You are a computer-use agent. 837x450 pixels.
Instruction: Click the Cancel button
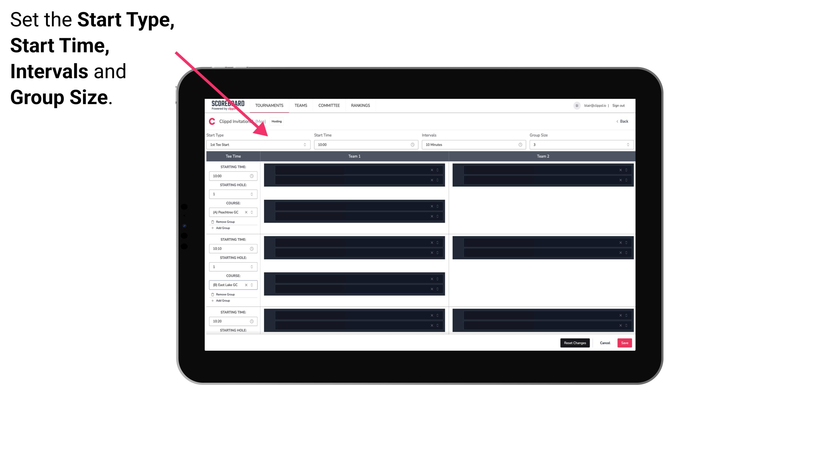[605, 343]
